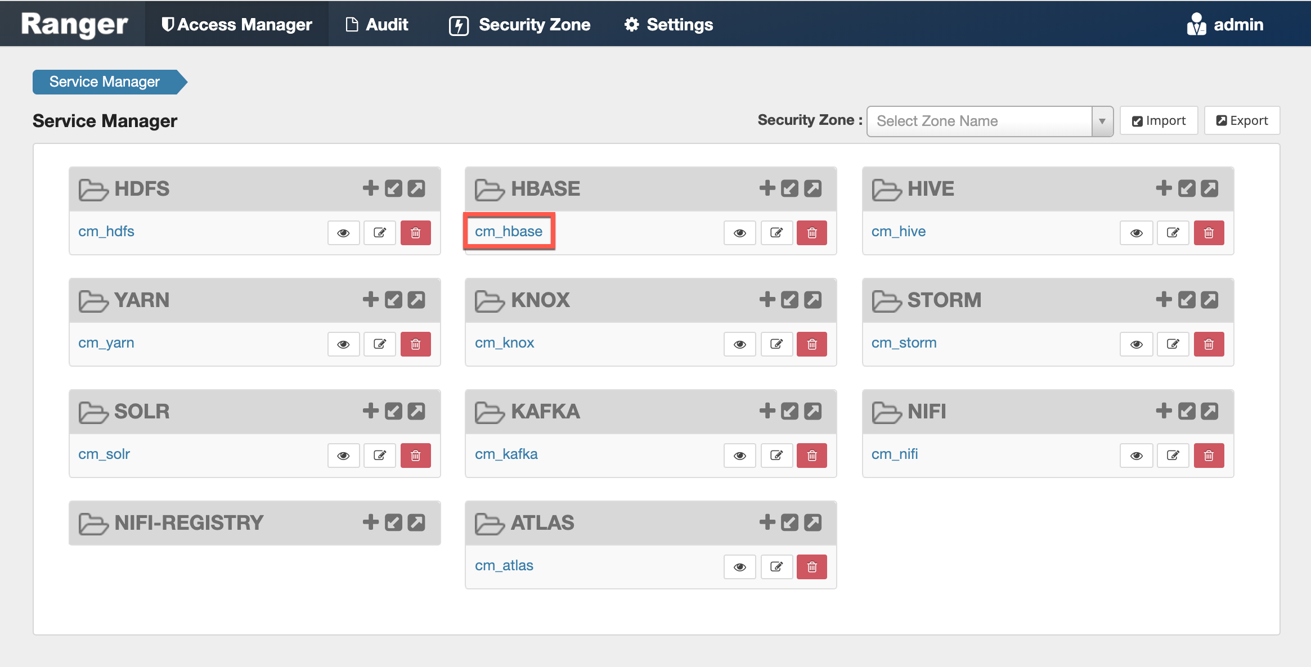View cm_hive service details eye icon
Viewport: 1311px width, 667px height.
click(x=1136, y=233)
